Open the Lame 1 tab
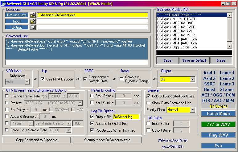The width and height of the screenshot is (238, 152). pos(227,73)
